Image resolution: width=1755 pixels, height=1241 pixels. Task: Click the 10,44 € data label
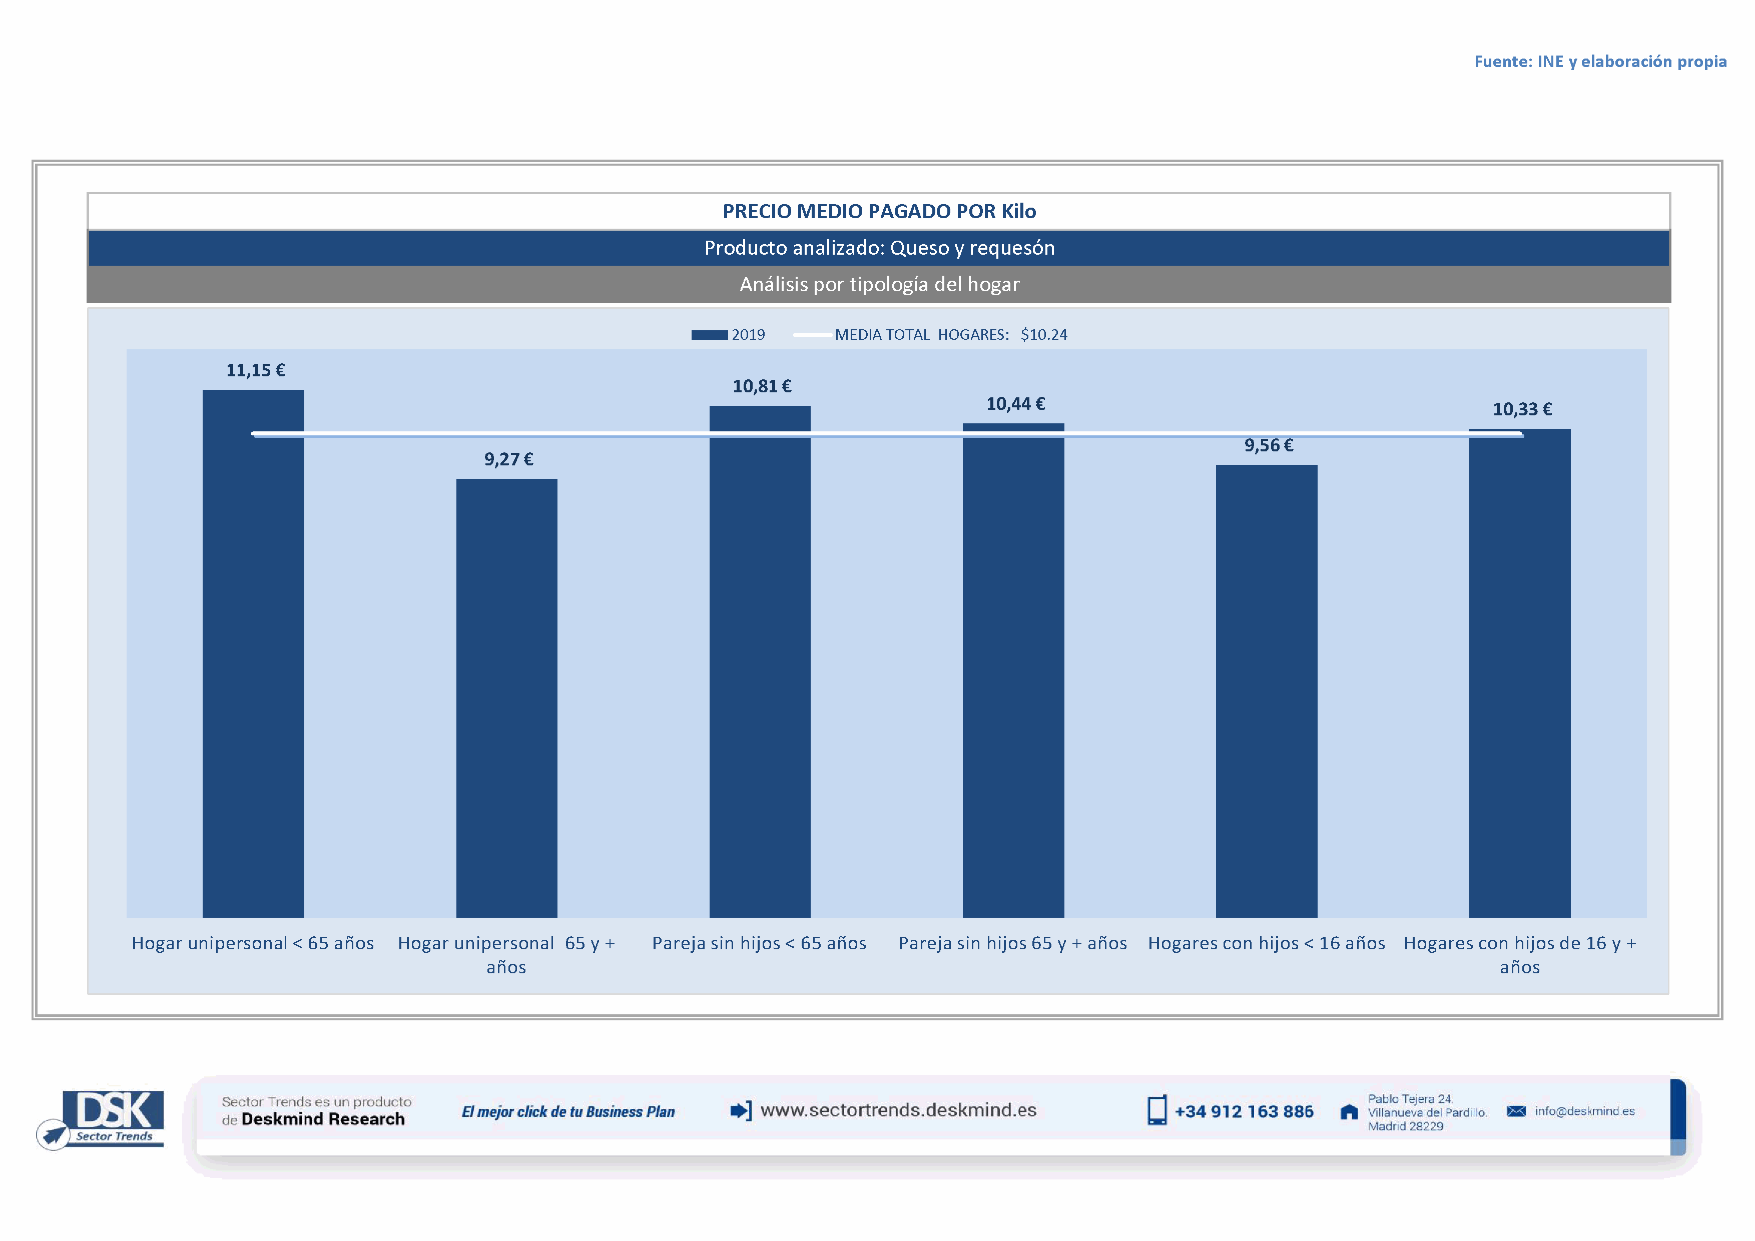[1015, 404]
